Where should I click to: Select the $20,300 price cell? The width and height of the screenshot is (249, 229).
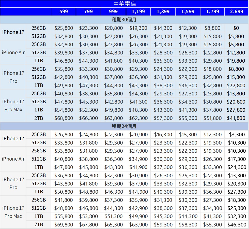(x=237, y=184)
